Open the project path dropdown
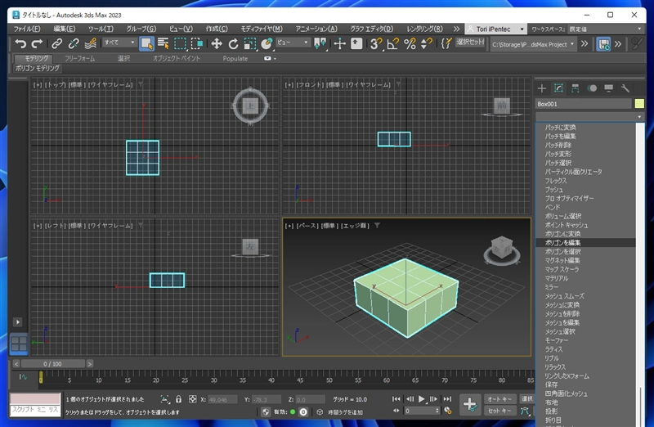The image size is (654, 427). [x=533, y=44]
